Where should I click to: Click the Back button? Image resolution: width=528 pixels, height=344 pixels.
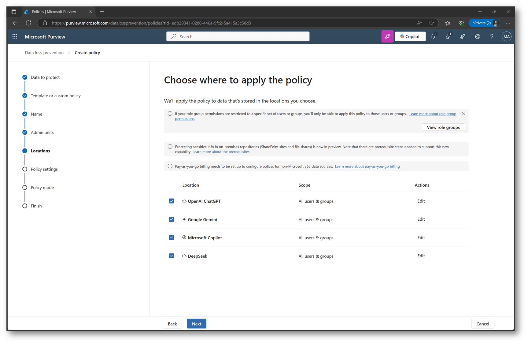172,324
